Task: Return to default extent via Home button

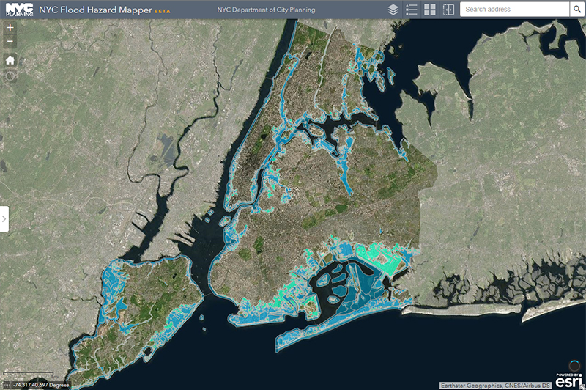Action: point(10,60)
